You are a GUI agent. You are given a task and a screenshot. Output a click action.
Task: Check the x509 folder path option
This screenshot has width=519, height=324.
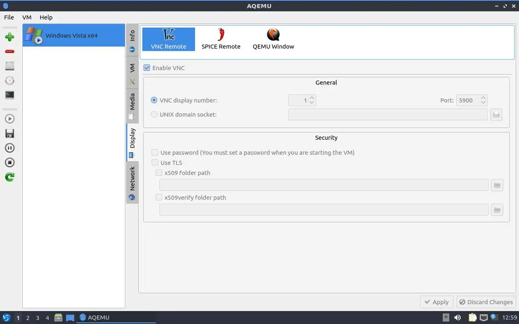coord(159,173)
